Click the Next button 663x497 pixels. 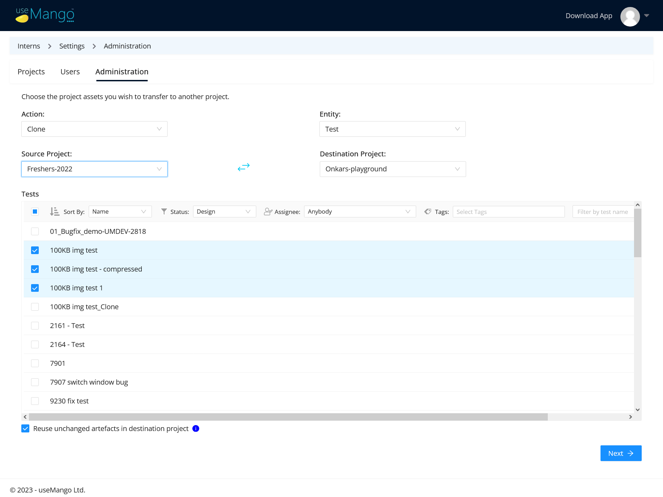click(x=621, y=453)
